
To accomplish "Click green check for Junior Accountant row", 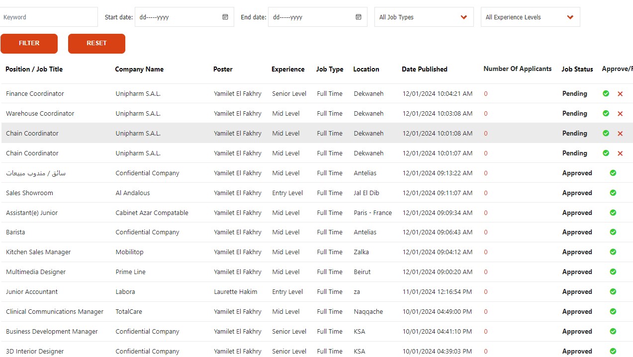I will click(613, 291).
